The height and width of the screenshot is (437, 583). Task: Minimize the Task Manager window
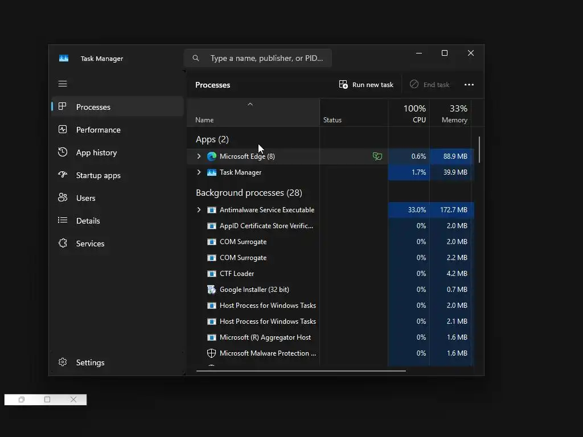click(x=418, y=53)
